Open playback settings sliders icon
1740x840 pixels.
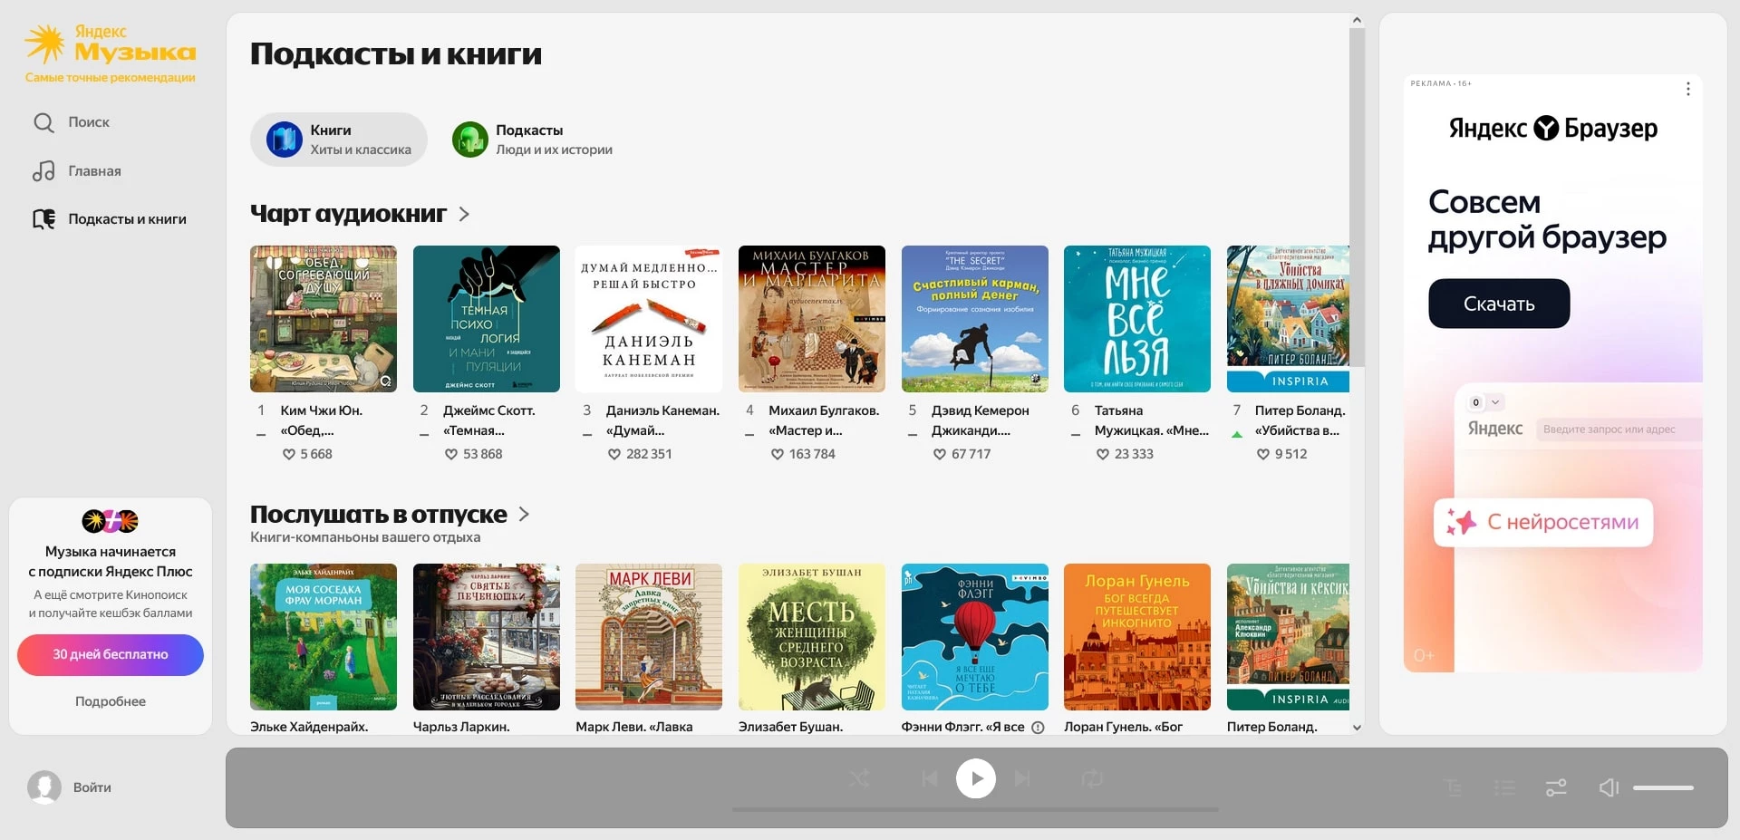point(1556,787)
